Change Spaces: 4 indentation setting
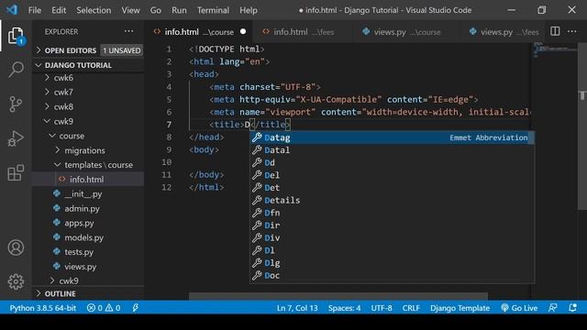 [345, 308]
